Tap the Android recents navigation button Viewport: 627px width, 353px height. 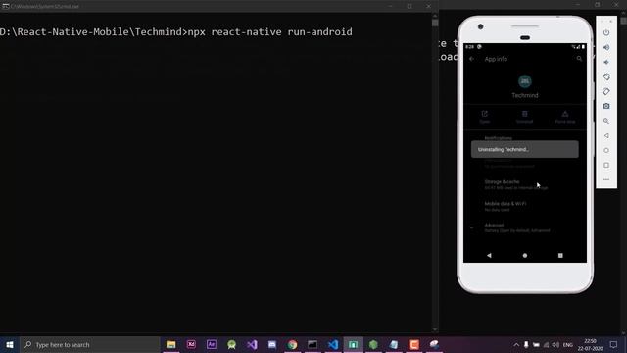click(x=560, y=255)
